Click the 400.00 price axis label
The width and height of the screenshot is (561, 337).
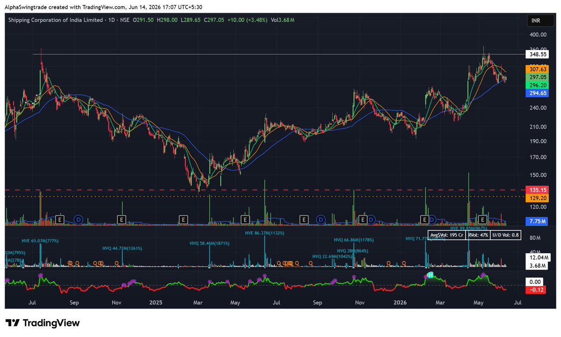(538, 35)
